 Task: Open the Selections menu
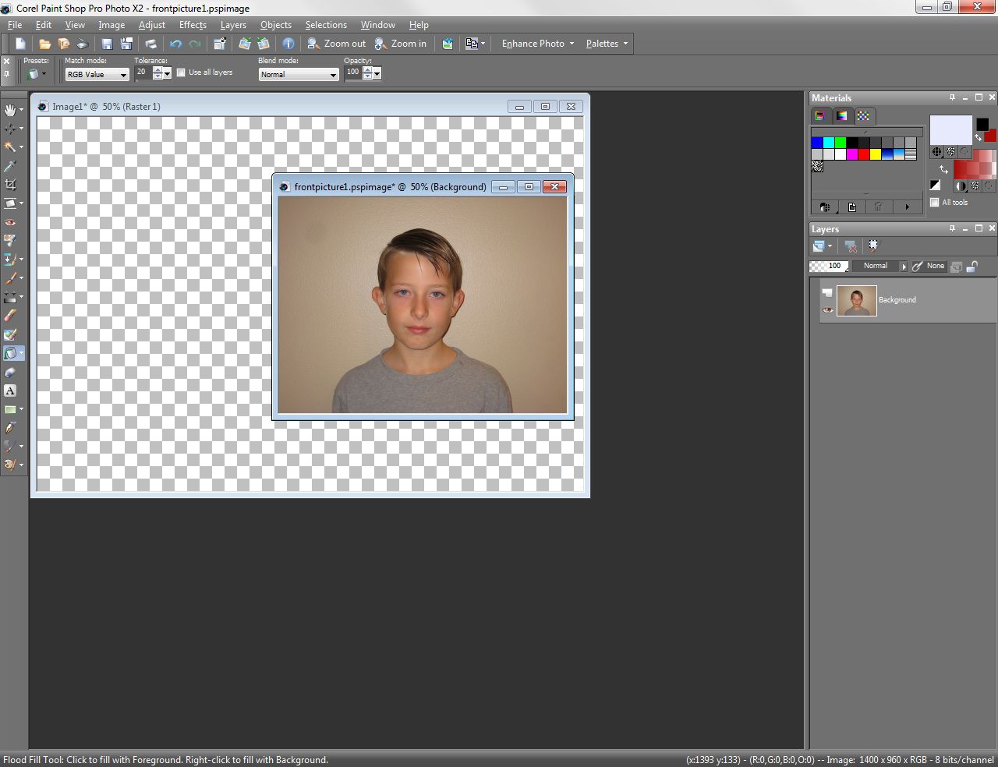pos(325,25)
